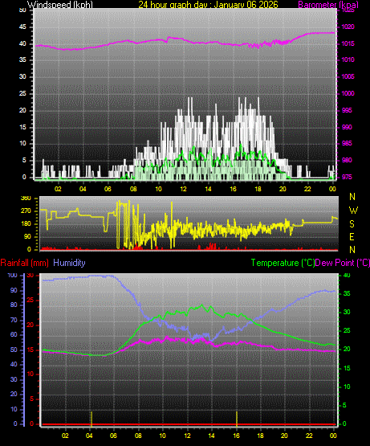This screenshot has width=370, height=446.
Task: Click the 10 value on temperature axis
Action: point(347,387)
